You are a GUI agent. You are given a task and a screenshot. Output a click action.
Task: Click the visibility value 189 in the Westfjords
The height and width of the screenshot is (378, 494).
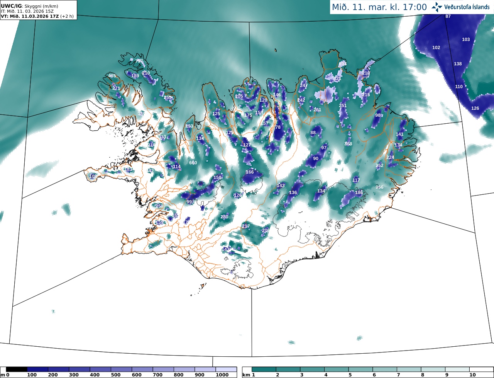[135, 76]
